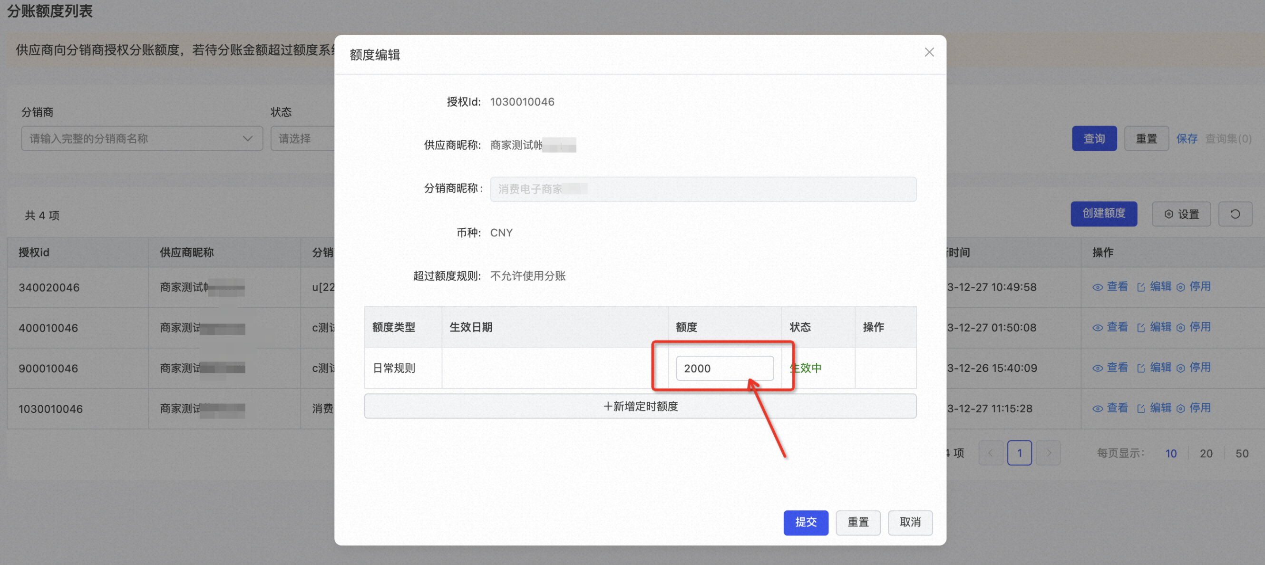This screenshot has height=565, width=1265.
Task: Cancel the dialog with 取消
Action: click(x=909, y=522)
